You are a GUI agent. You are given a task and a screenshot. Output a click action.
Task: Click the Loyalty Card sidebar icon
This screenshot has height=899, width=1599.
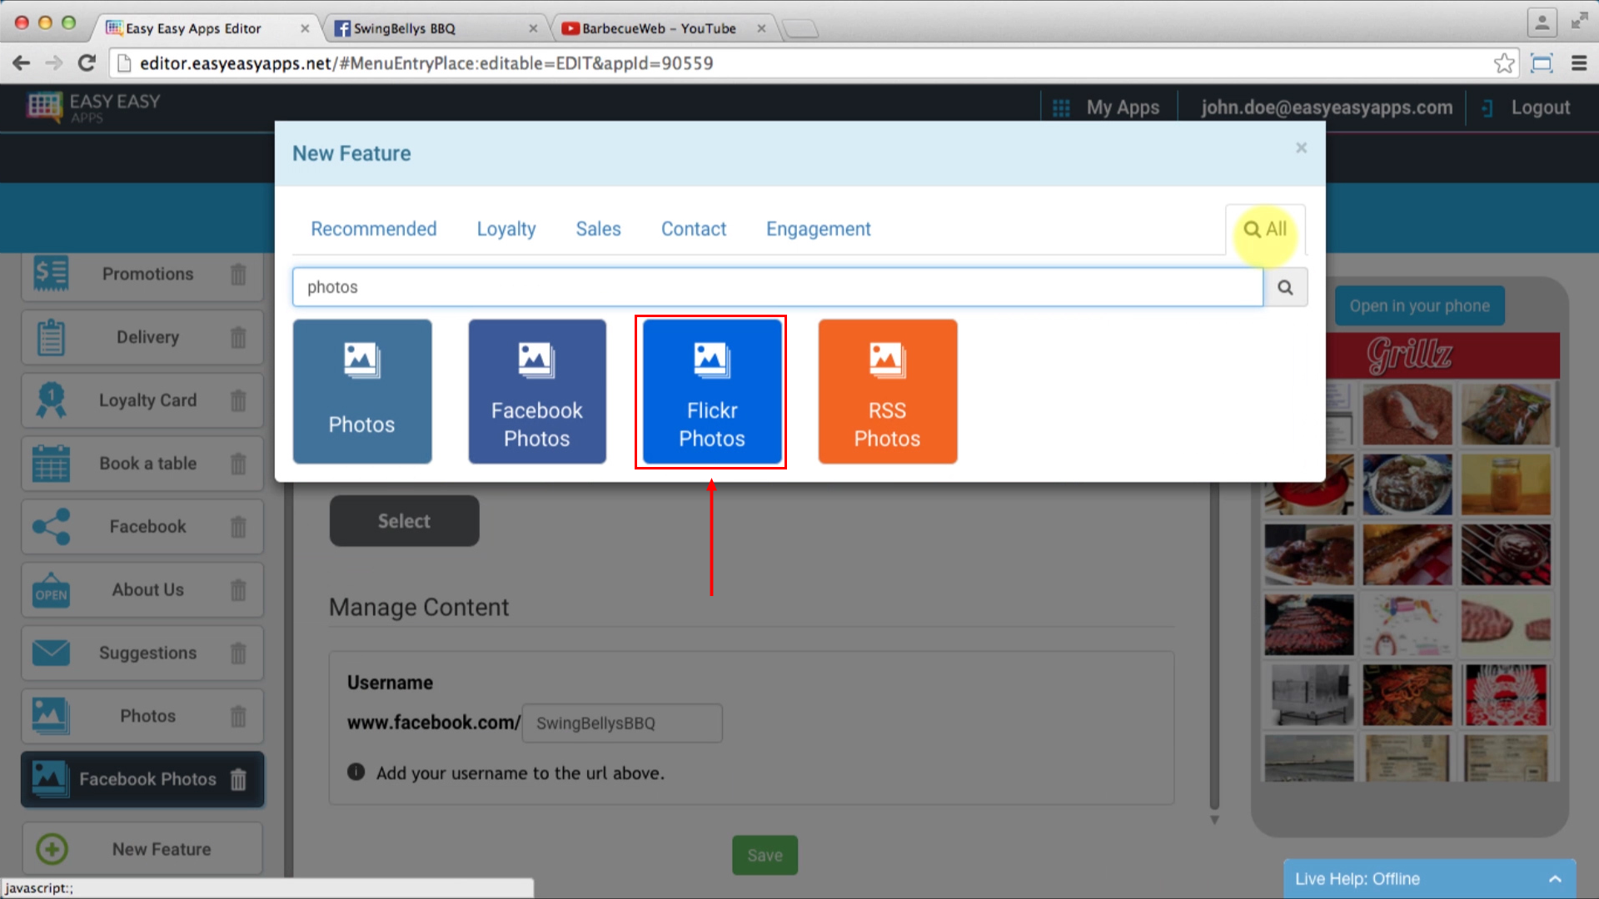[48, 400]
